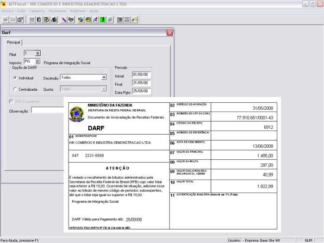Image resolution: width=324 pixels, height=243 pixels.
Task: Switch to the Principal tab
Action: (13, 42)
